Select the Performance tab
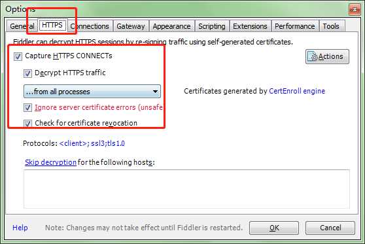Viewport: 365px width, 244px height. pyautogui.click(x=295, y=26)
